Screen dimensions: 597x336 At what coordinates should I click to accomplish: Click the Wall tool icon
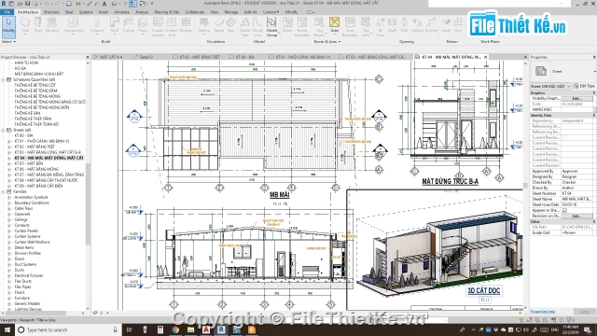(x=25, y=24)
